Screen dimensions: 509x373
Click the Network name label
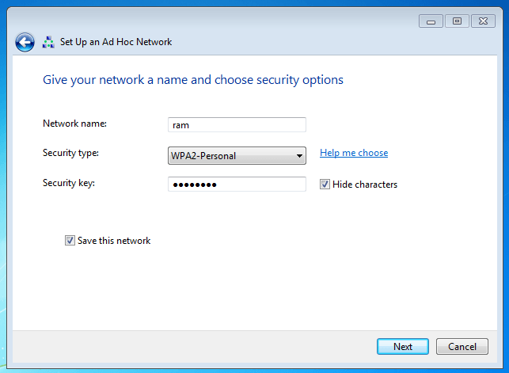coord(74,124)
